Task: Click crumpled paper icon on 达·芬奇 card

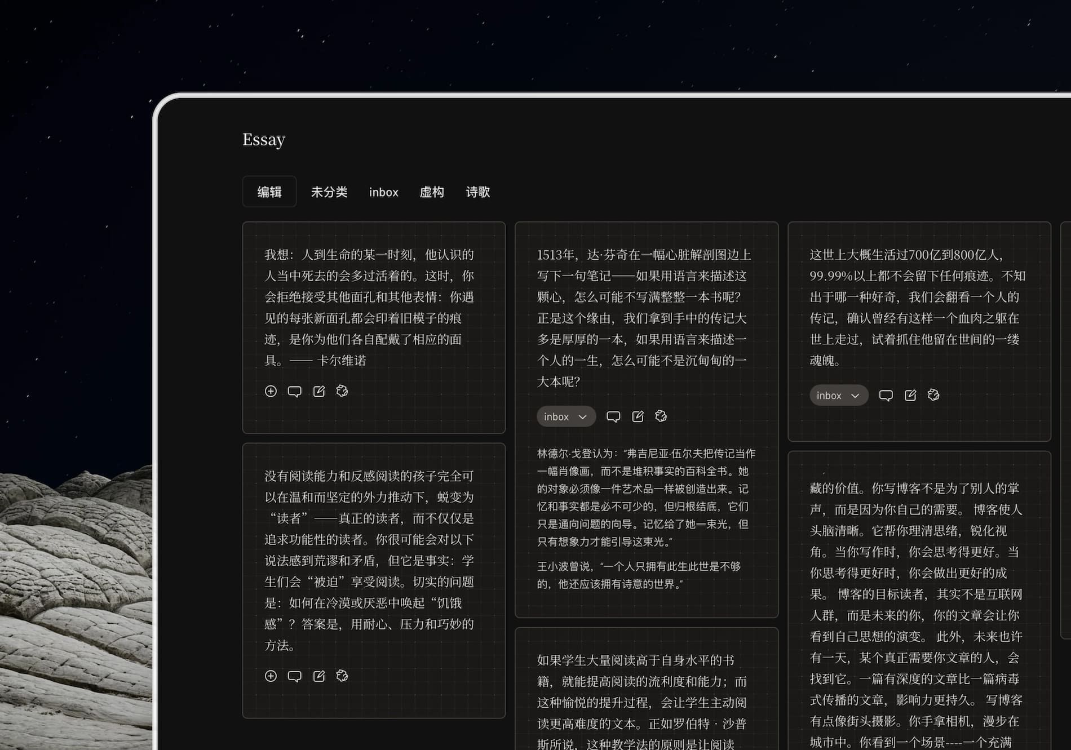Action: [x=661, y=416]
